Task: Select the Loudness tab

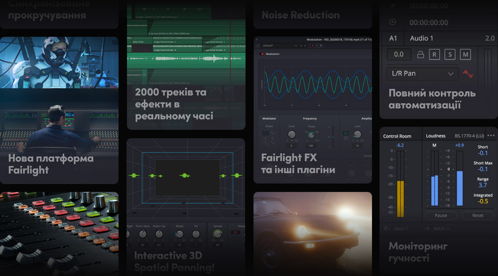Action: (x=436, y=136)
